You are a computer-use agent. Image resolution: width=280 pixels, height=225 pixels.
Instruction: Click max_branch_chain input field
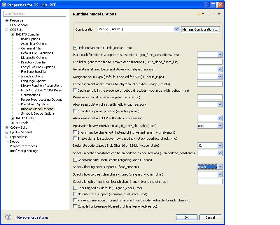pyautogui.click(x=210, y=182)
